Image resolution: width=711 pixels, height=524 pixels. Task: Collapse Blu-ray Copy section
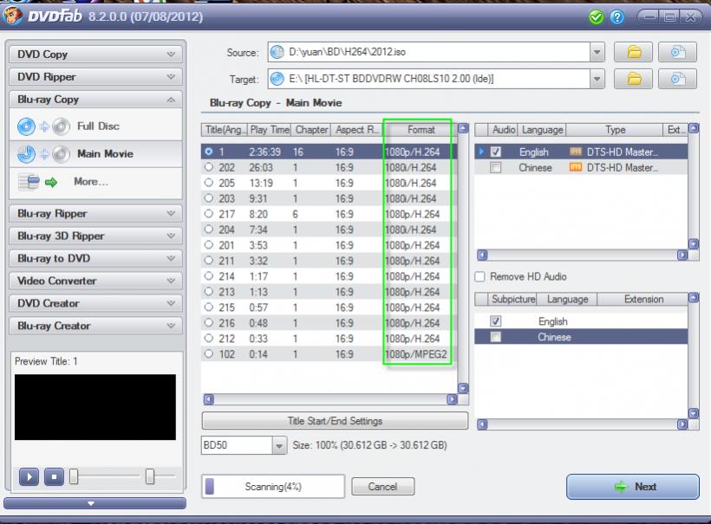pyautogui.click(x=95, y=100)
